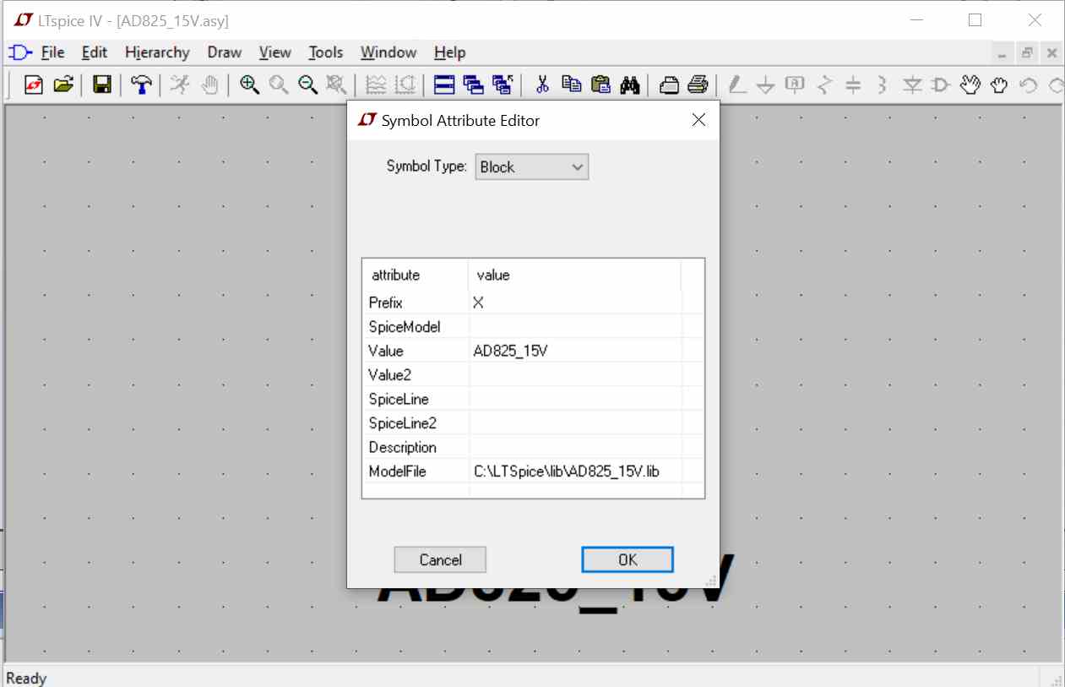
Task: Click the Drag closed-hand toolbar icon
Action: click(1000, 85)
